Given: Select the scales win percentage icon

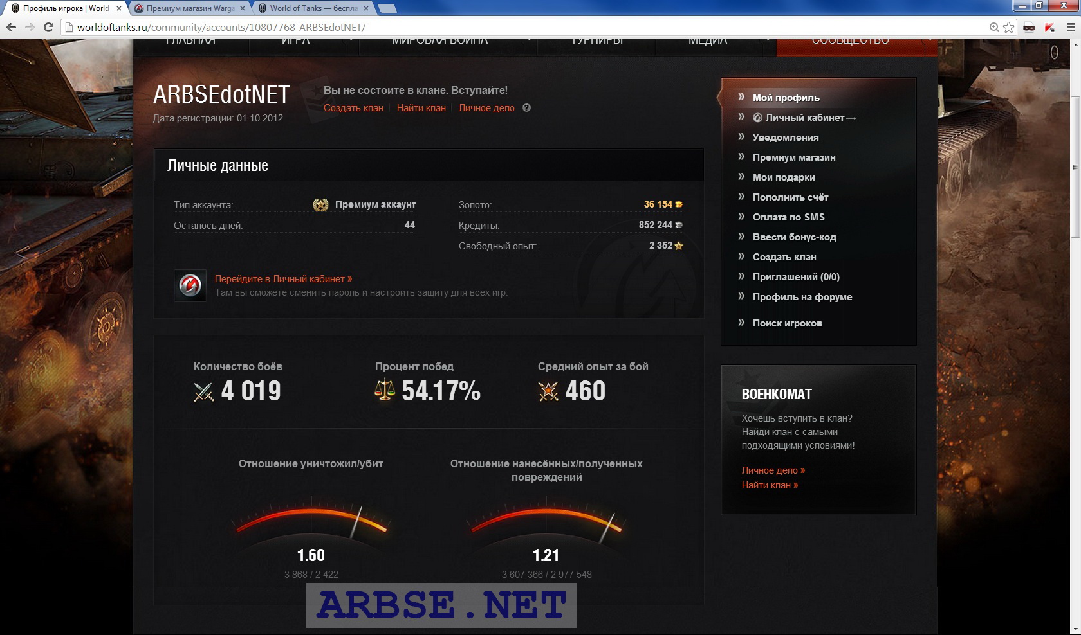Looking at the screenshot, I should click(384, 389).
